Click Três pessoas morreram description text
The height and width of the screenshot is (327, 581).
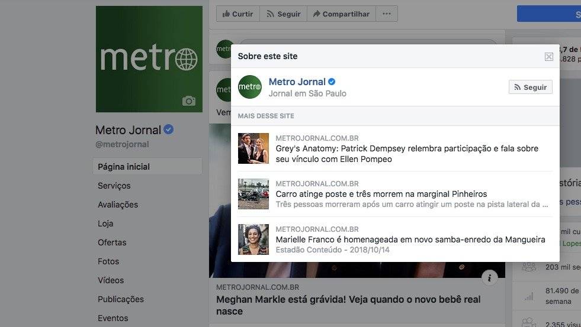tap(412, 204)
